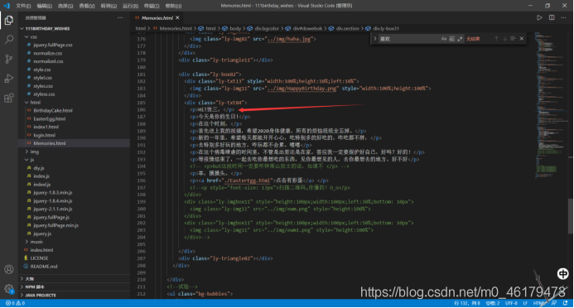
Task: Open editor More Actions ellipsis
Action: click(x=563, y=17)
